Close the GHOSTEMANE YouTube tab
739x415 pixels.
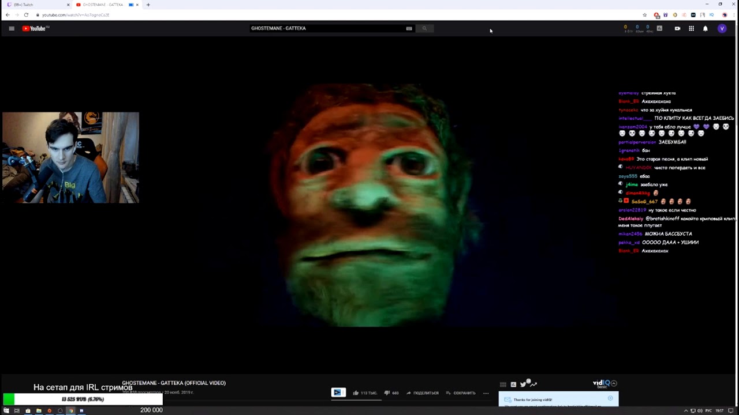click(x=137, y=5)
